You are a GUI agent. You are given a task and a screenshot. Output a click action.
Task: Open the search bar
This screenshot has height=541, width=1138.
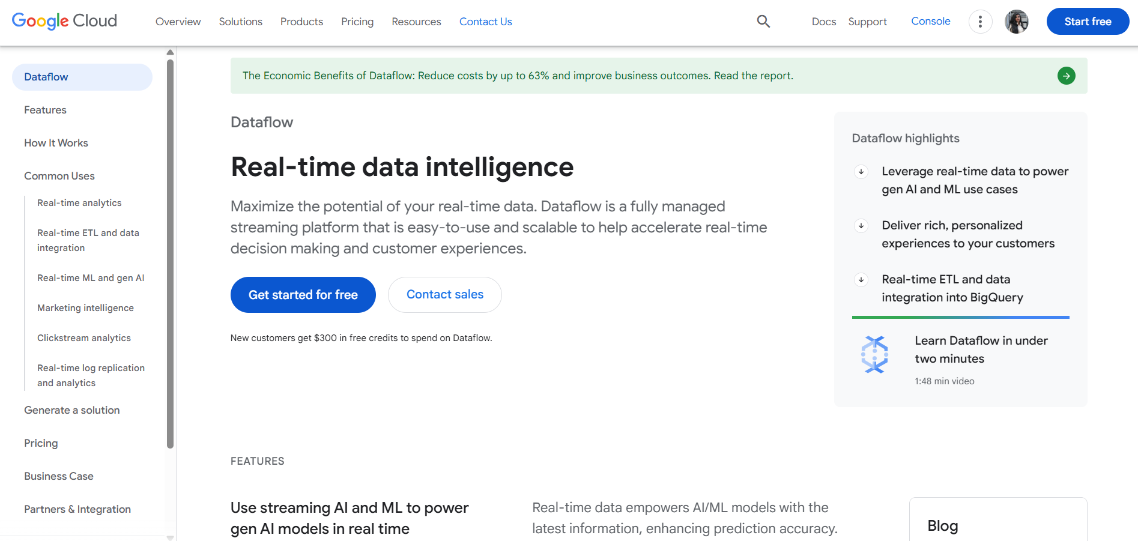763,21
